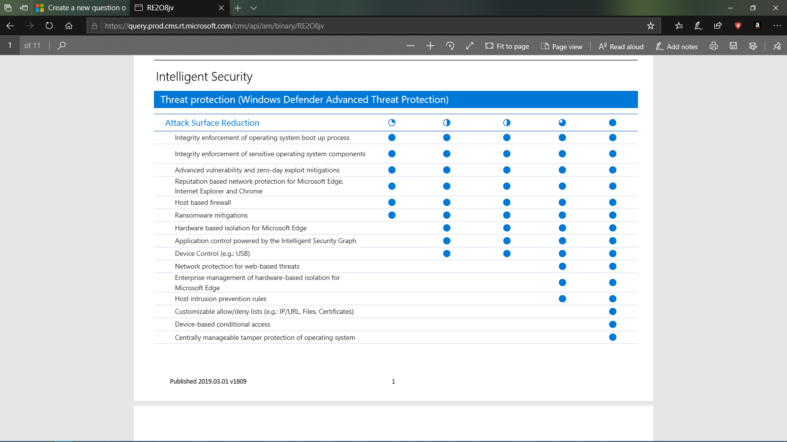Search in PDF magnifier icon

61,45
